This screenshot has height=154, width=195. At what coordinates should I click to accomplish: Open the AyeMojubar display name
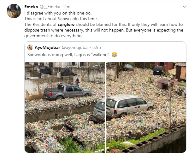pyautogui.click(x=47, y=47)
